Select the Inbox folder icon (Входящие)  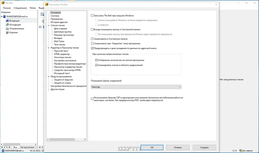[x=7, y=21]
